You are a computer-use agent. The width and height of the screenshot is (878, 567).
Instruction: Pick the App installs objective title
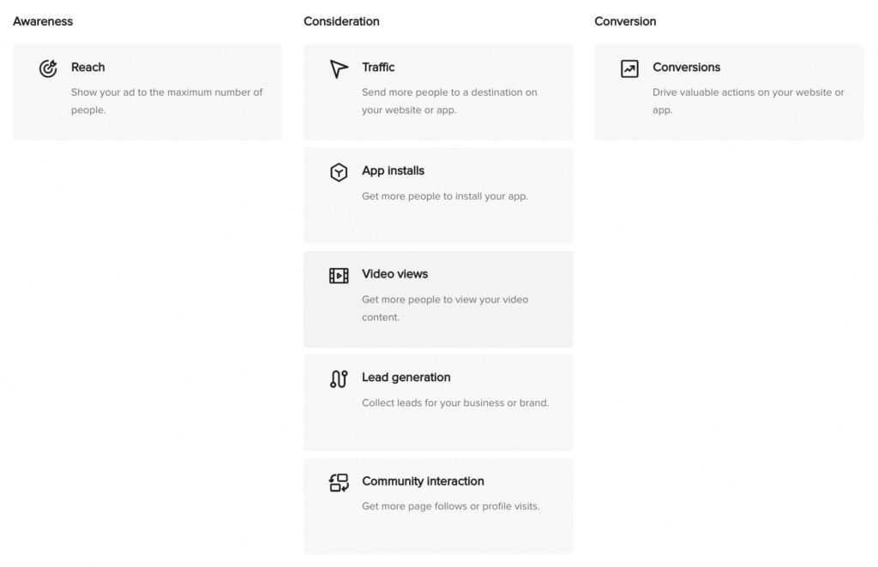(393, 170)
